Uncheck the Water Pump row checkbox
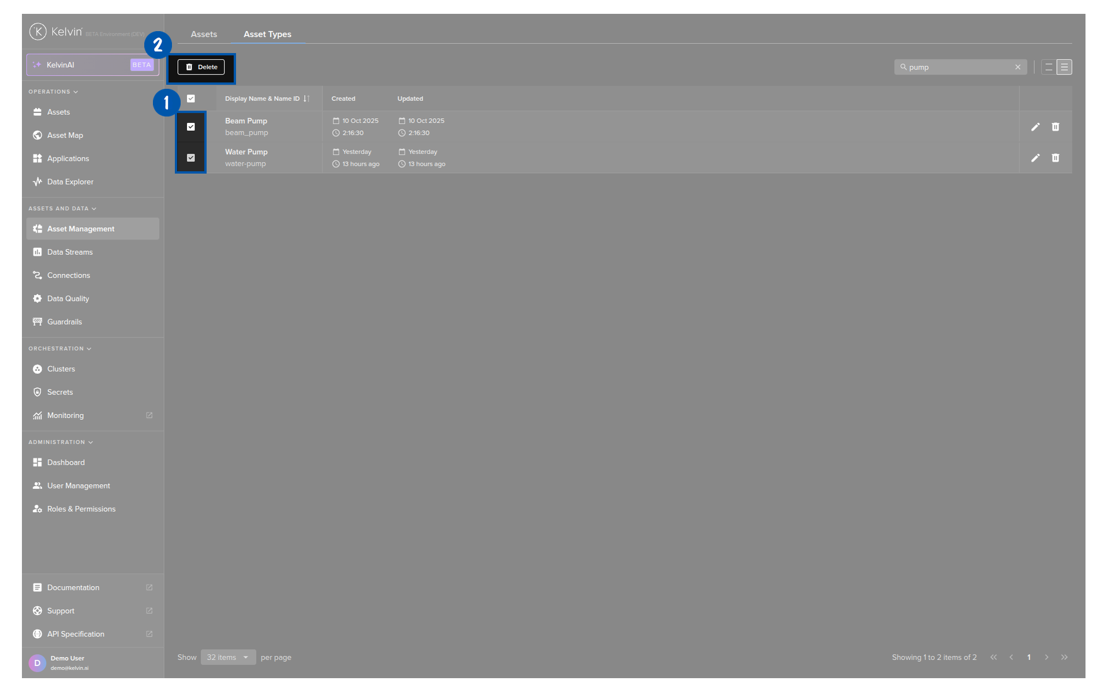The height and width of the screenshot is (692, 1108). [x=191, y=158]
